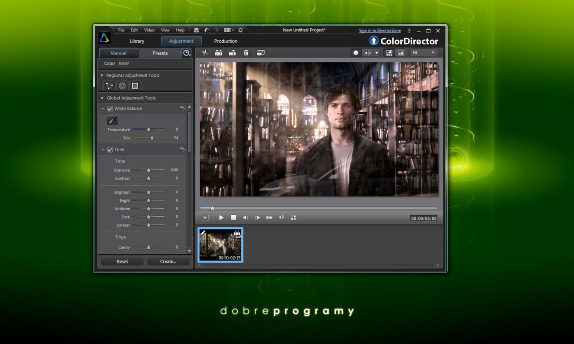
Task: Click the copy adjustments icon after trash
Action: point(261,53)
